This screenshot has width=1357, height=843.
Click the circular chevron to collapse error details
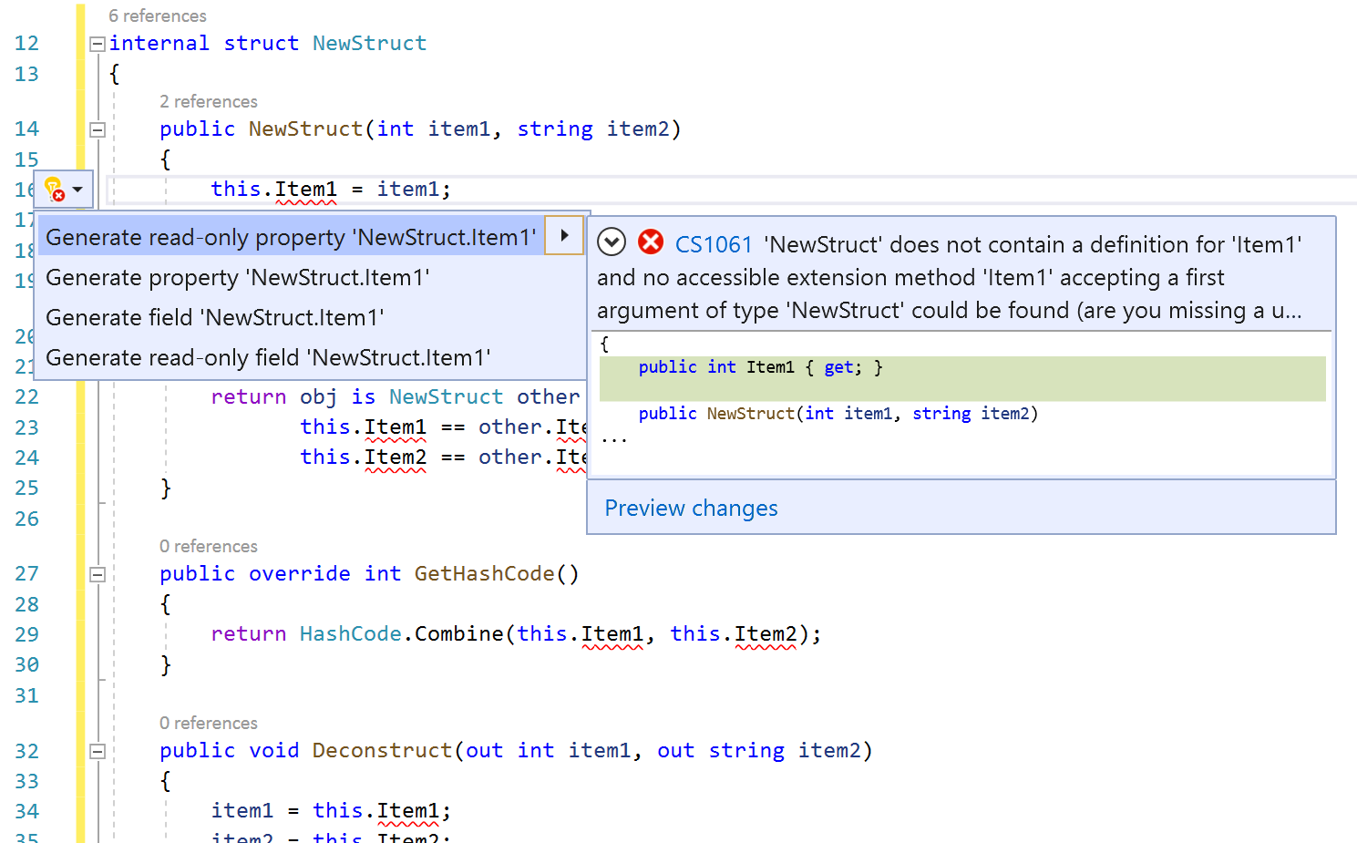pos(612,242)
